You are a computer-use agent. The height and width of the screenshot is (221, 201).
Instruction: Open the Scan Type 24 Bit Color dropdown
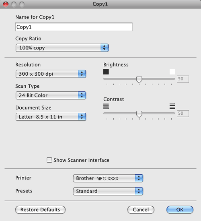[51, 95]
